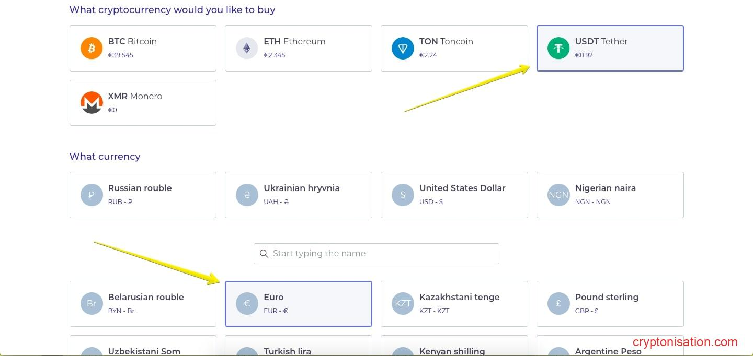Click the green Tether logo icon
The width and height of the screenshot is (753, 356).
click(x=558, y=49)
